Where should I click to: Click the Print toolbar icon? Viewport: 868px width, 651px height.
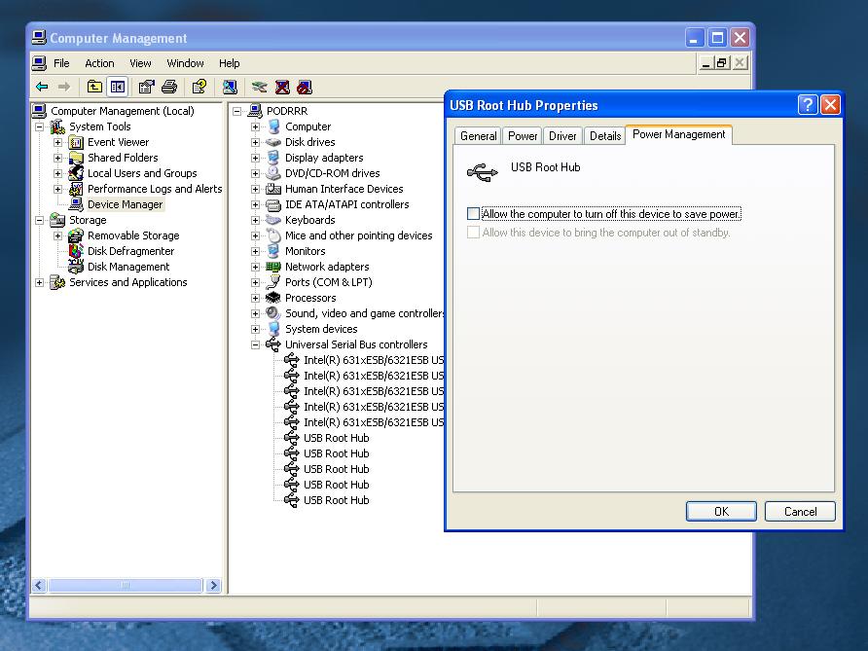point(169,87)
